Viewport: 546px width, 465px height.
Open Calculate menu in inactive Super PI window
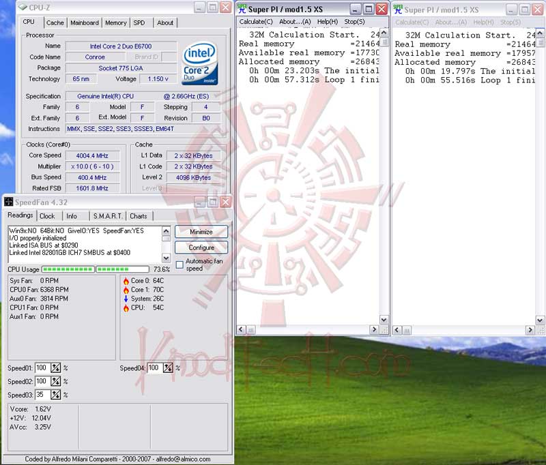coord(412,22)
